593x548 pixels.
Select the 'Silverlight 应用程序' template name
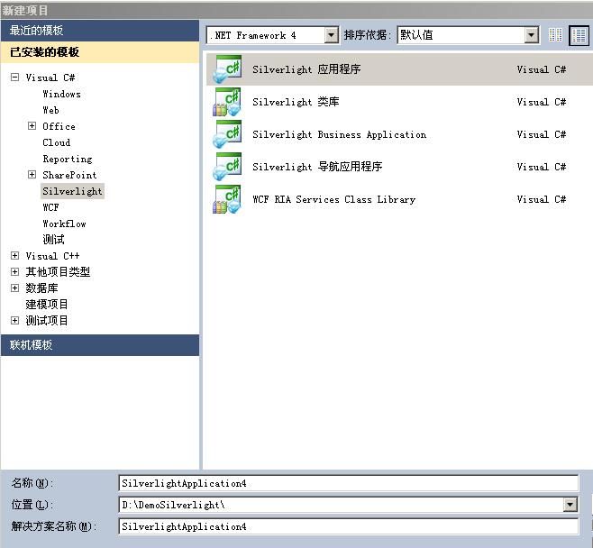pos(306,69)
